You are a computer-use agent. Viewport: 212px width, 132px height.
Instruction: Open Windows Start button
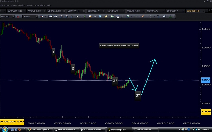[5, 129]
